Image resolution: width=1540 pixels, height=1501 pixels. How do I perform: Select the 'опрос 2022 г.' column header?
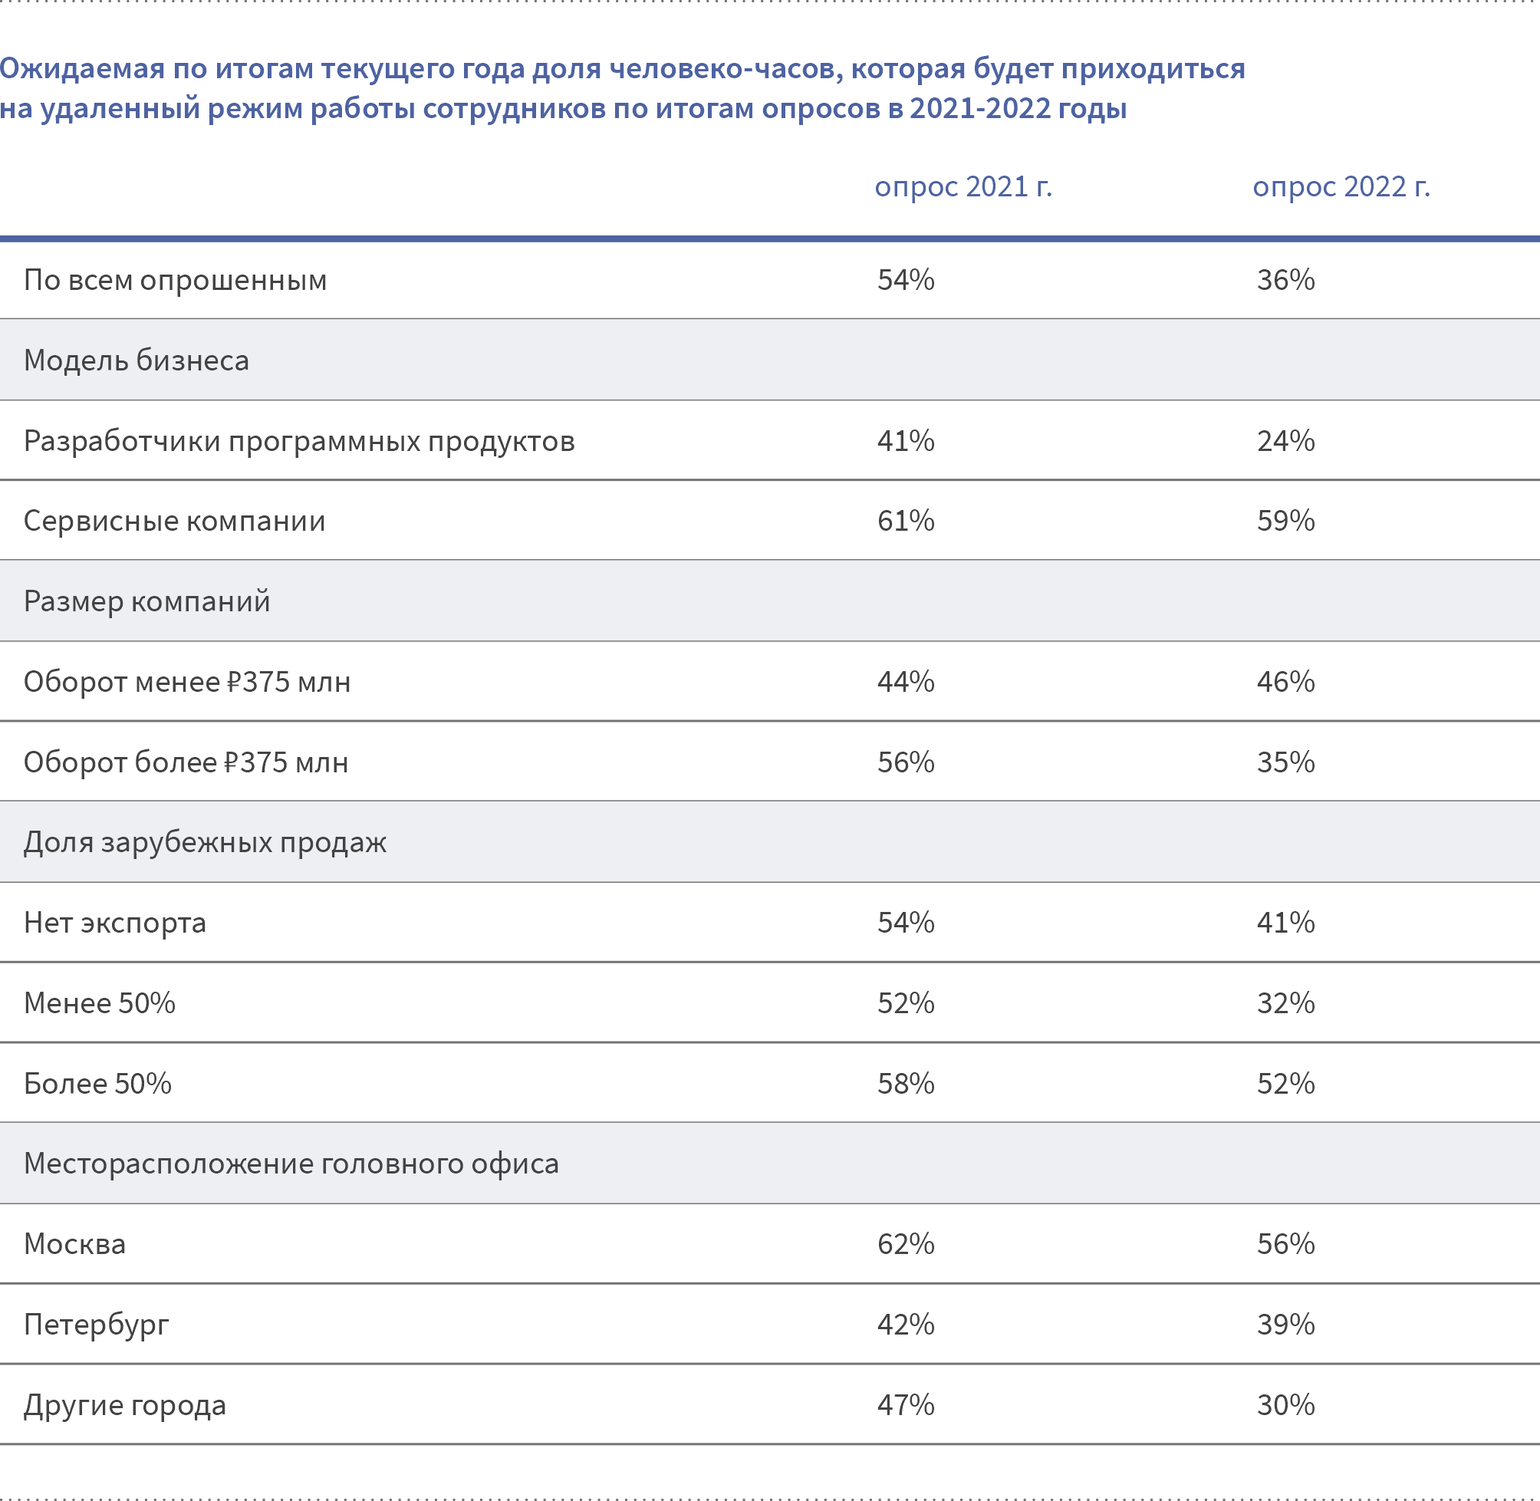1341,187
